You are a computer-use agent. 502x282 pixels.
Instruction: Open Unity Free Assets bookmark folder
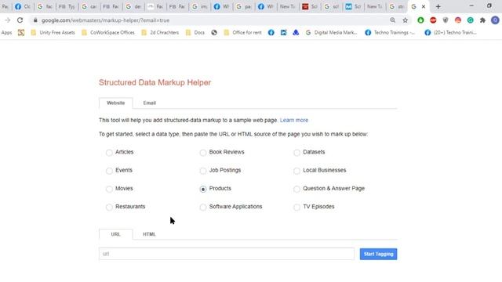pos(53,32)
